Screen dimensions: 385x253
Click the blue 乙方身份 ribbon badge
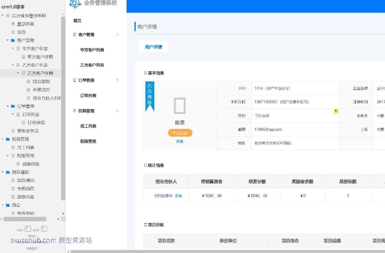pyautogui.click(x=150, y=97)
